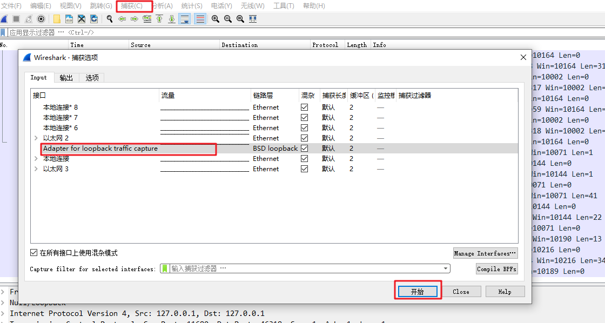Jump to first packet with the up arrow
Viewport: 605px width, 323px height.
pyautogui.click(x=159, y=19)
